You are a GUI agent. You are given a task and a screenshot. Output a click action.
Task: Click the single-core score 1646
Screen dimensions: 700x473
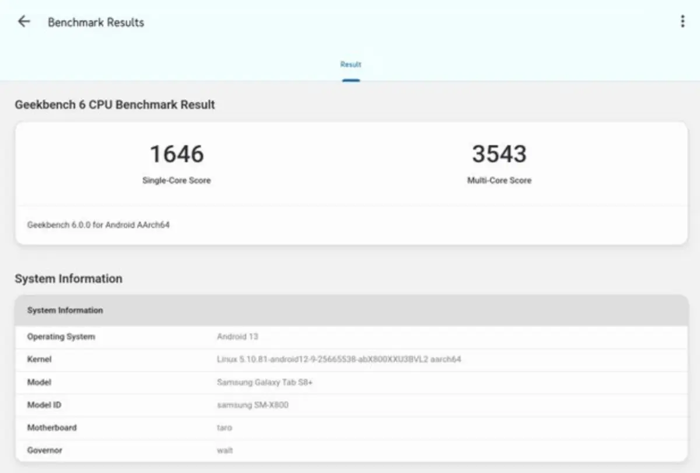pos(177,154)
